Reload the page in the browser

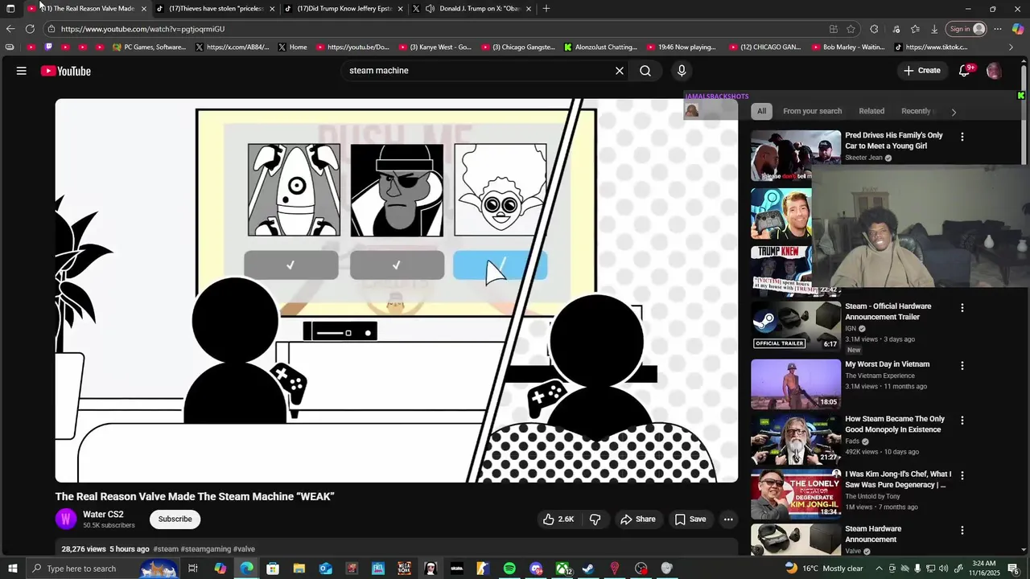(30, 29)
